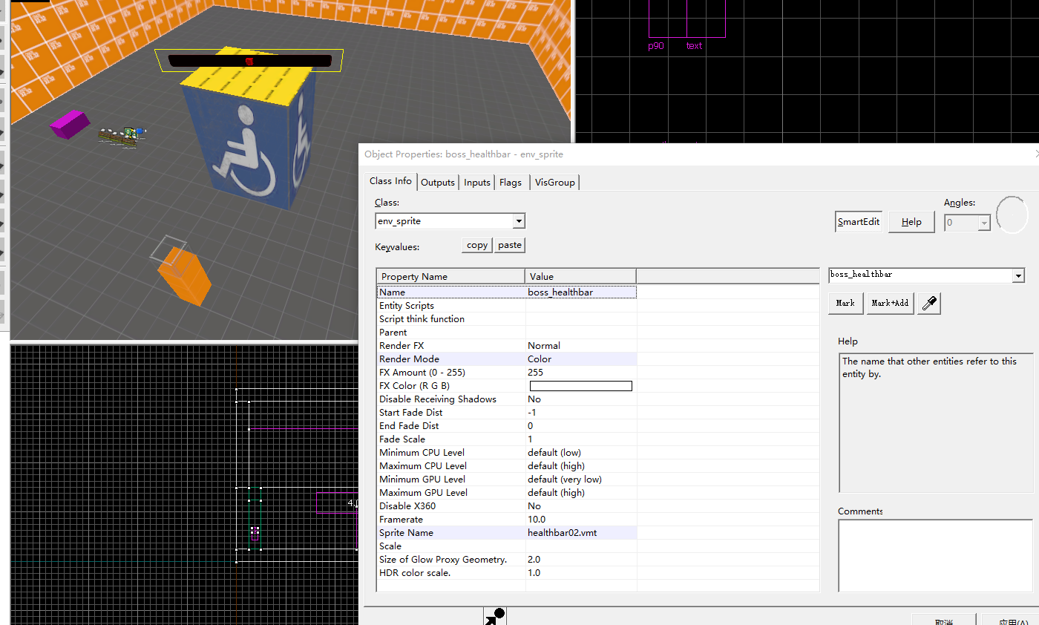Select the Parent property row
The height and width of the screenshot is (625, 1039).
(x=507, y=333)
